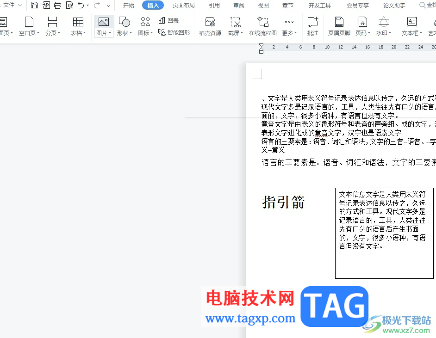This screenshot has height=338, width=436.
Task: Open the 会员专享 tab
Action: click(x=358, y=5)
